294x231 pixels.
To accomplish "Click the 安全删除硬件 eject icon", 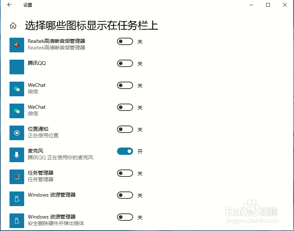I will coord(16,217).
